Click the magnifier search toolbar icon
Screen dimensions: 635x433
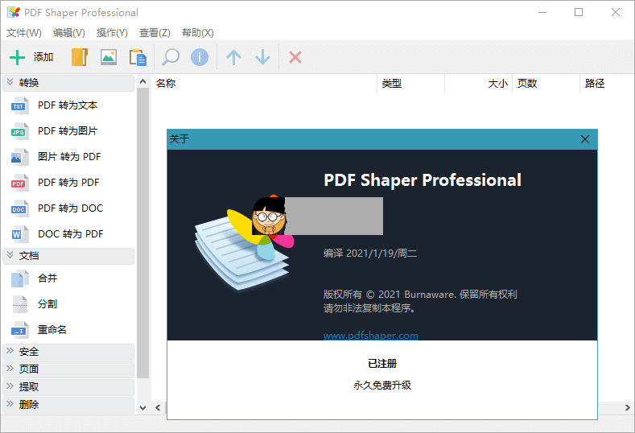coord(171,57)
